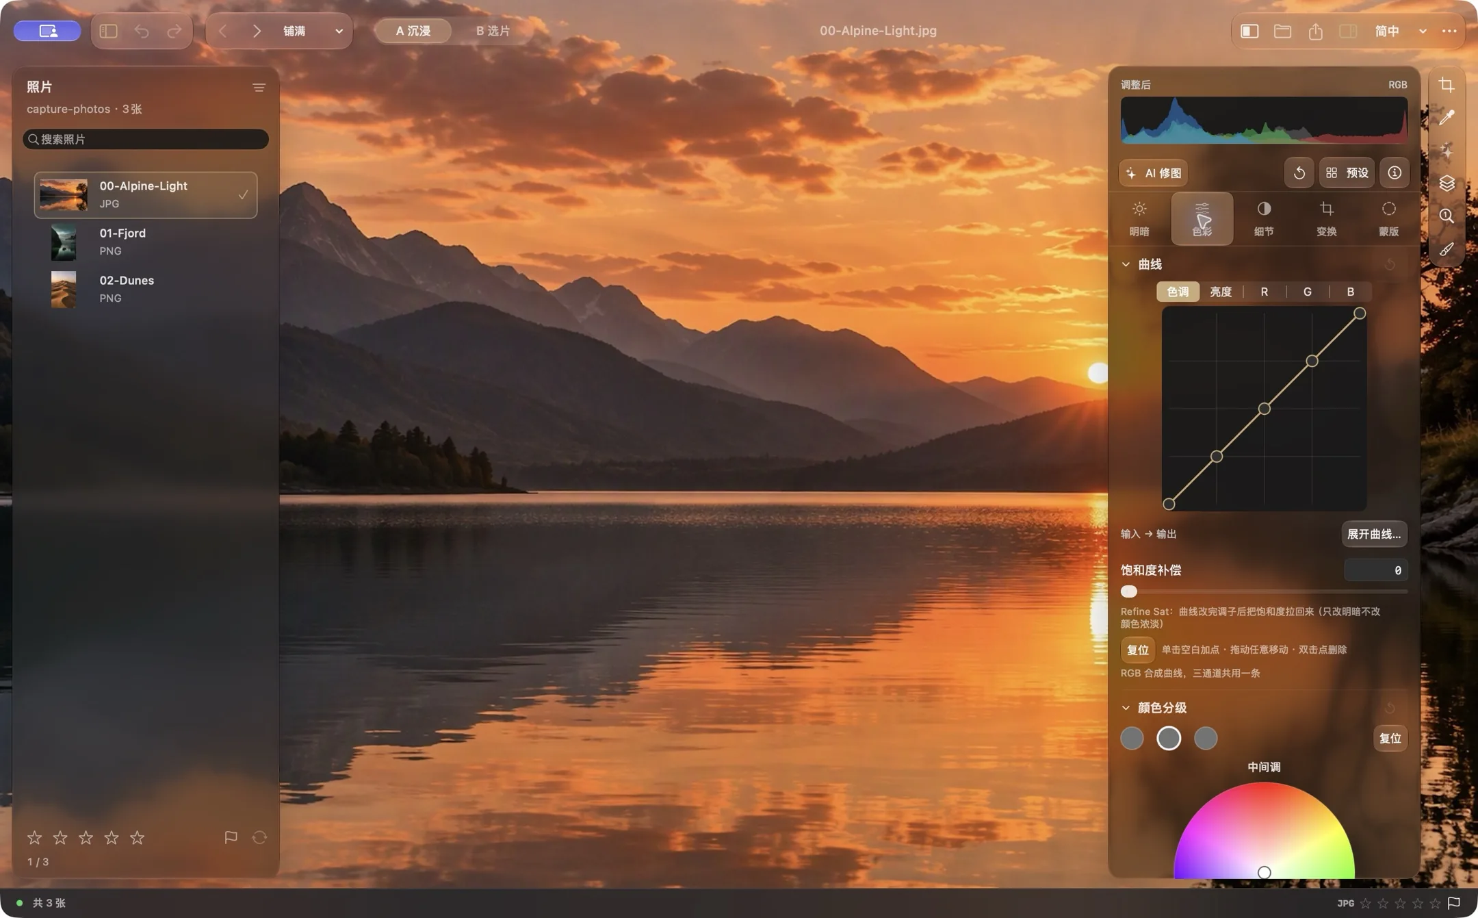Toggle the left sidebar panel icon
Viewport: 1478px width, 918px height.
(x=109, y=31)
